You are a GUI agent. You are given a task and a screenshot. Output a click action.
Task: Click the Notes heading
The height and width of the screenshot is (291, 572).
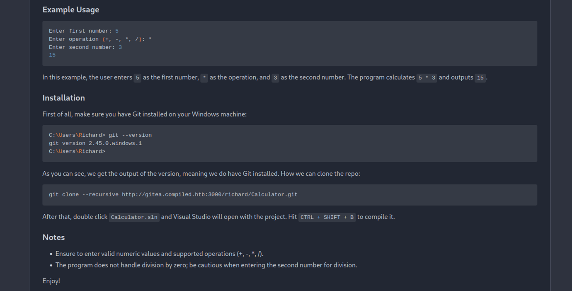[x=53, y=237]
